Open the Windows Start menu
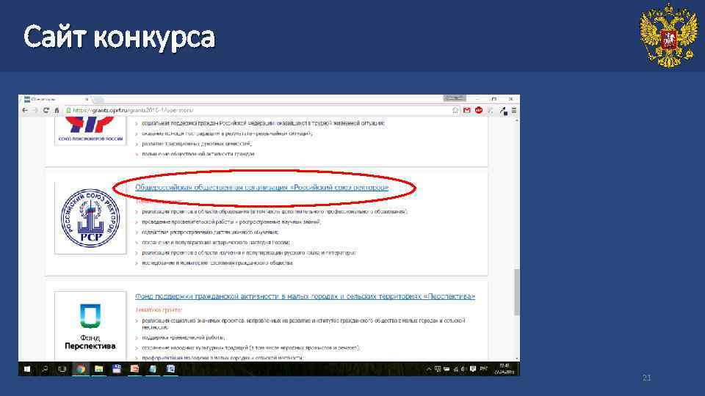The image size is (705, 396). 27,369
